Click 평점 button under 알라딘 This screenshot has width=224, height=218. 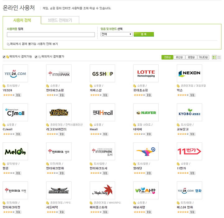click(x=149, y=173)
